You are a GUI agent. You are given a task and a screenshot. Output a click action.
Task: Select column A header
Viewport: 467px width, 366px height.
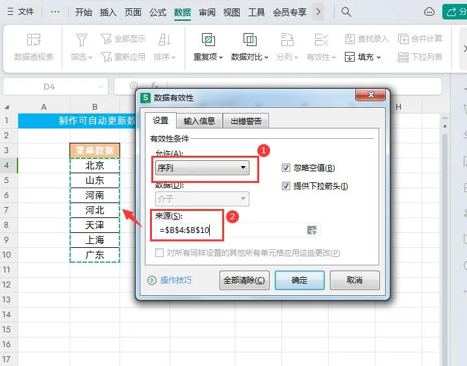click(44, 107)
